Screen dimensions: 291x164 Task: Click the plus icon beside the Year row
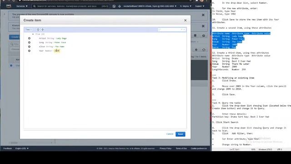pos(29,51)
